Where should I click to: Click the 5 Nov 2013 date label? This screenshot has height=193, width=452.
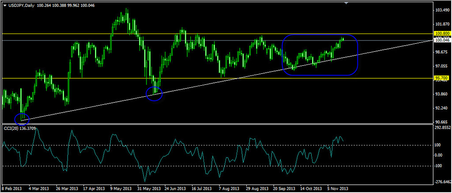pos(337,189)
